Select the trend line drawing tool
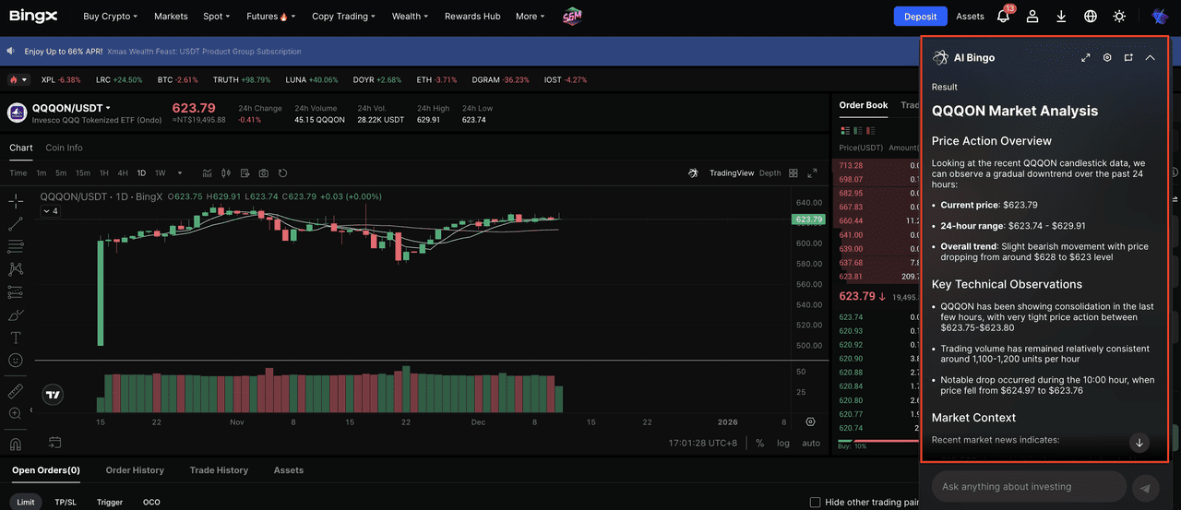This screenshot has height=510, width=1181. [x=16, y=223]
